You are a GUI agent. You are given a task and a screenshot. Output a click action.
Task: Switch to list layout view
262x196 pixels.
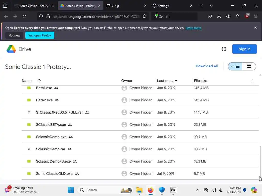(235, 66)
